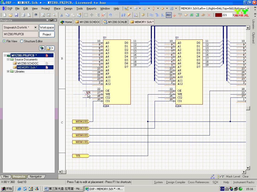Select objects inside area tool
Screen dimensions: 257x192
click(x=86, y=15)
